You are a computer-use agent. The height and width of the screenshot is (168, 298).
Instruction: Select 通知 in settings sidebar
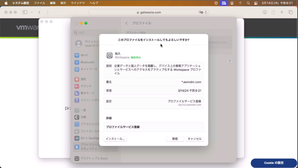tap(95, 79)
